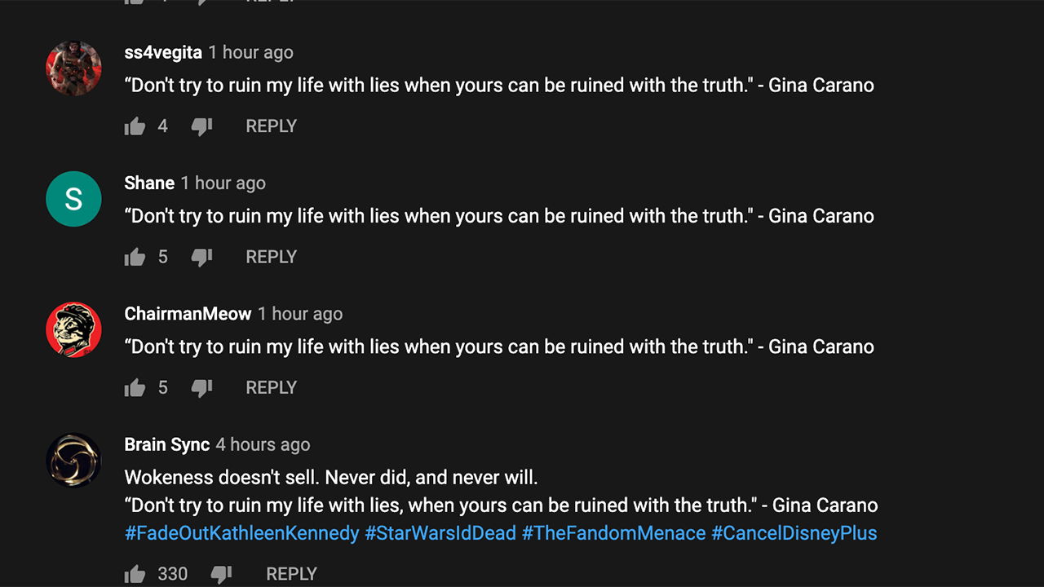Thumbs up Shane's comment
Viewport: 1044px width, 587px height.
135,257
